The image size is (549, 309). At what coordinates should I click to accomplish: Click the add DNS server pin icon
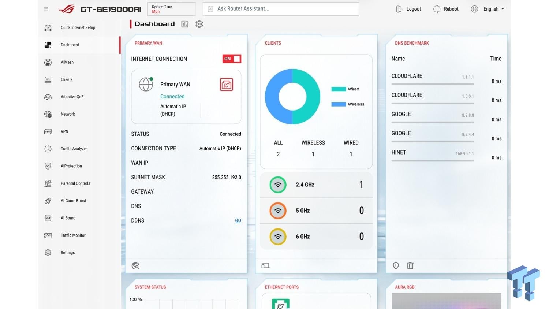pyautogui.click(x=396, y=266)
